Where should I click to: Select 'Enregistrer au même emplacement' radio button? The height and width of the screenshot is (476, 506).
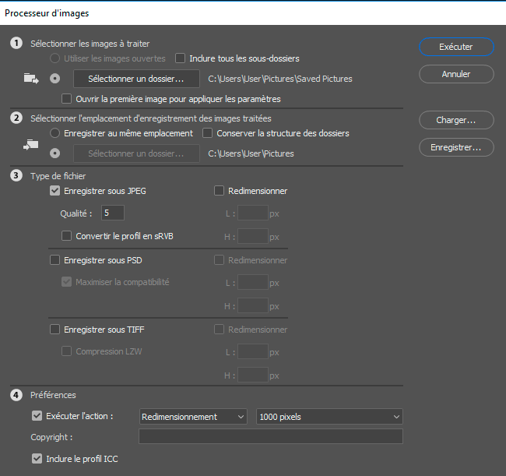click(x=54, y=133)
